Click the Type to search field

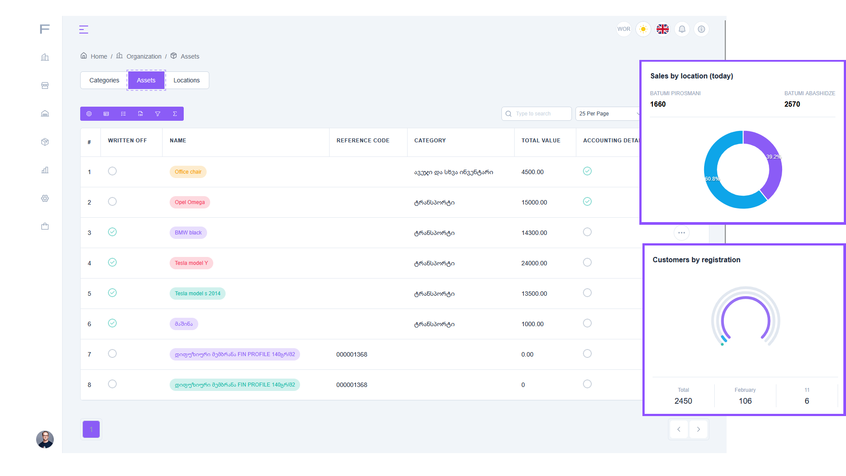coord(541,114)
